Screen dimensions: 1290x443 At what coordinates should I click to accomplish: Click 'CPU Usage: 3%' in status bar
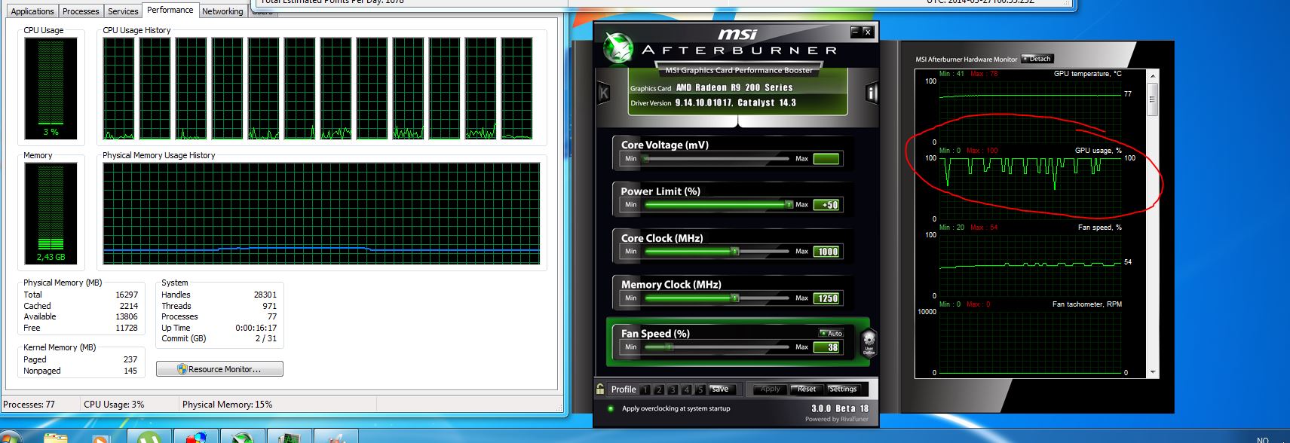114,405
